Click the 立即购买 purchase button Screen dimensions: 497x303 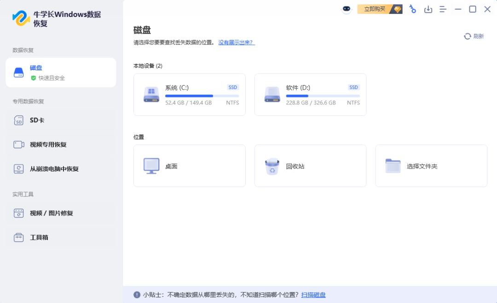click(x=374, y=9)
